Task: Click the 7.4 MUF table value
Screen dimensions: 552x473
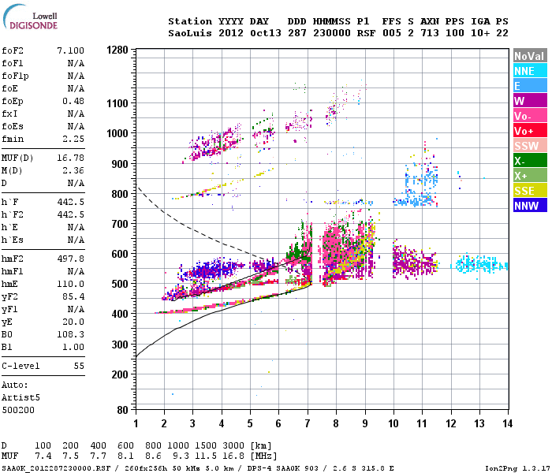Action: coord(43,456)
